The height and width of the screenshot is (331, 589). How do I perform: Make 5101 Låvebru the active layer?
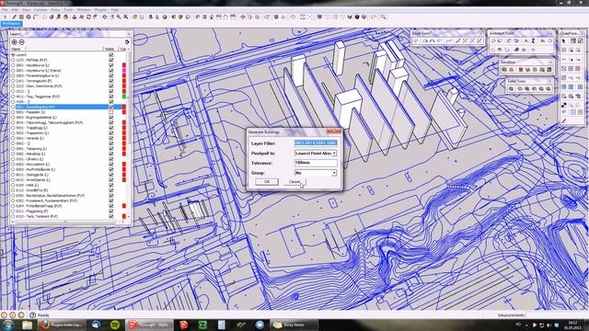[x=14, y=159]
